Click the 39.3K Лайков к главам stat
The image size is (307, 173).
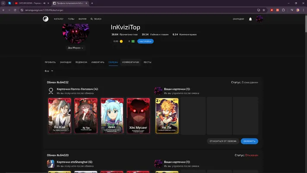(155, 34)
